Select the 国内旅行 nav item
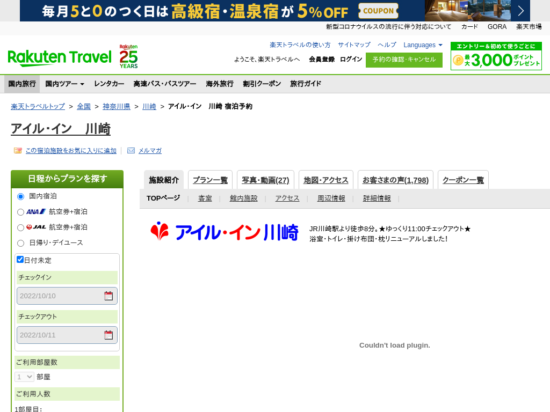 click(x=22, y=84)
